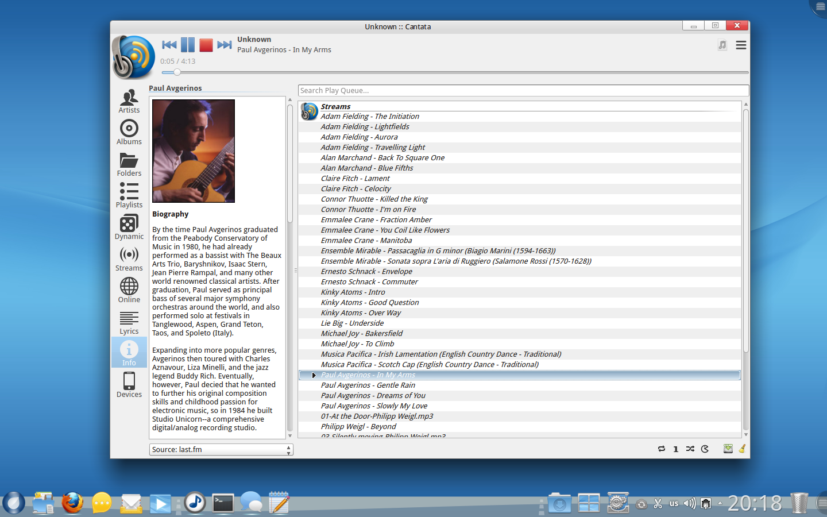Select 'Paul Avgerinos - Gentle Rain' track

pyautogui.click(x=519, y=385)
